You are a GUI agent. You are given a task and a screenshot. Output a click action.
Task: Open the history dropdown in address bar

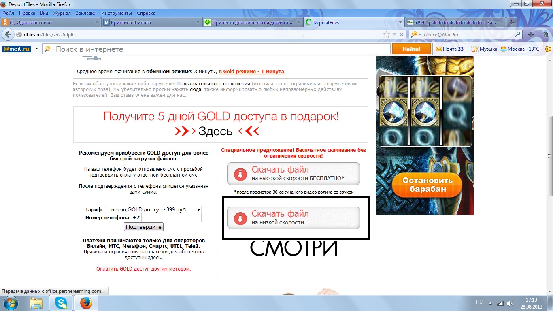[x=394, y=35]
